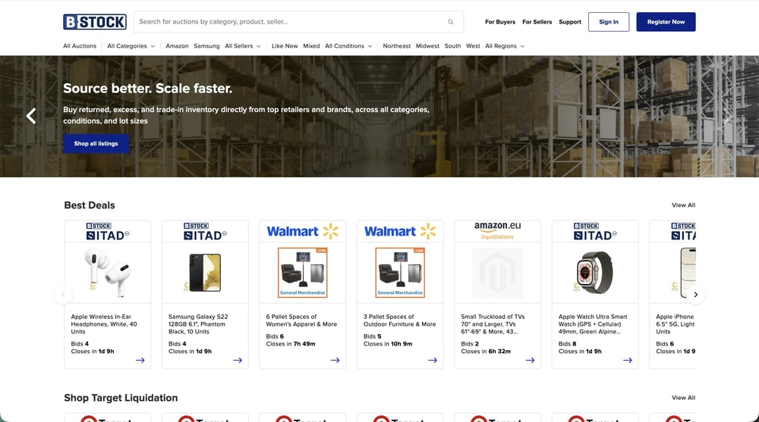Expand the All Regions dropdown
Image resolution: width=759 pixels, height=422 pixels.
(505, 46)
